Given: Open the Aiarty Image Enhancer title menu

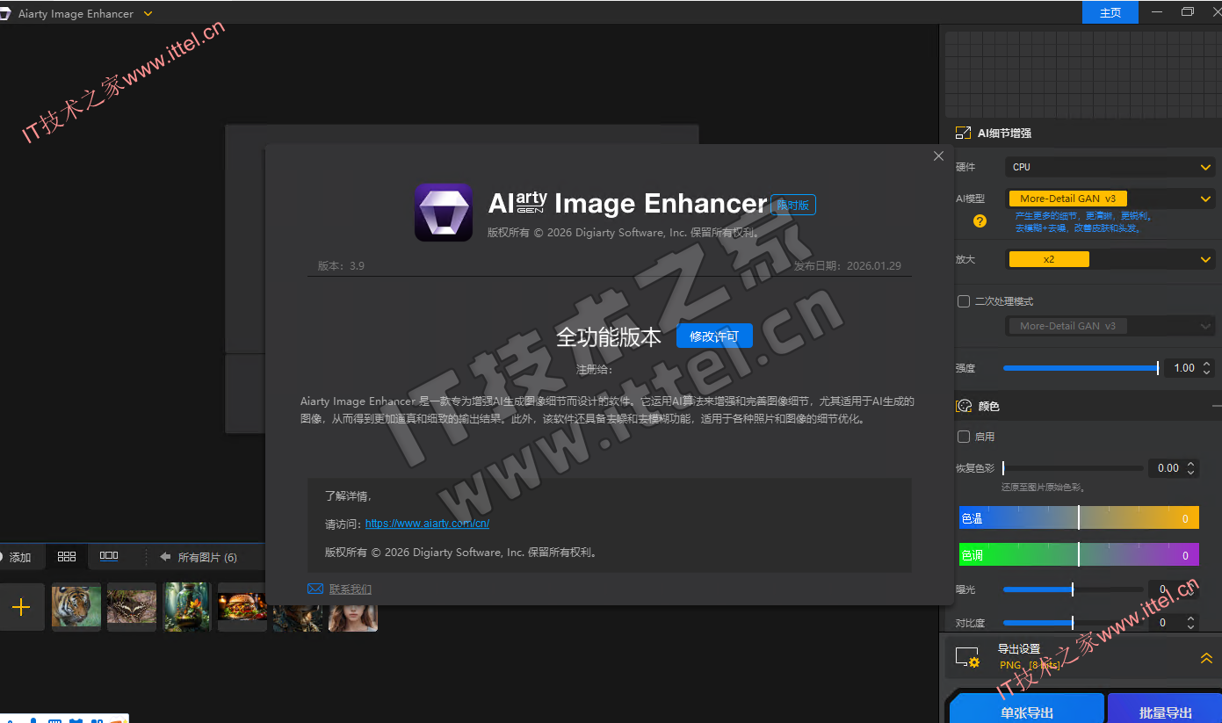Looking at the screenshot, I should 147,14.
